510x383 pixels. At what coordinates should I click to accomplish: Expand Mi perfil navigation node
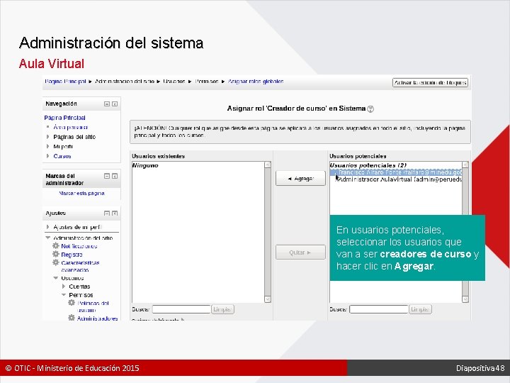pyautogui.click(x=48, y=147)
